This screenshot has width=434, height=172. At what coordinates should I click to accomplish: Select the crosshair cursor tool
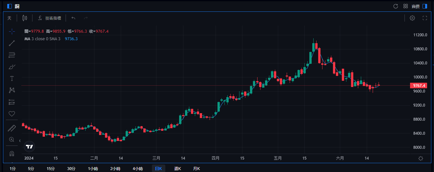[x=12, y=31]
